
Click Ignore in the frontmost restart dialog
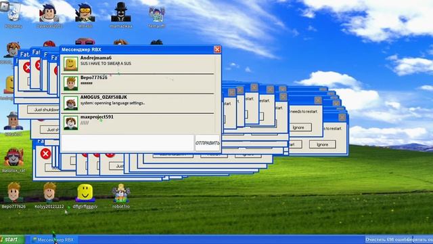coord(322,144)
